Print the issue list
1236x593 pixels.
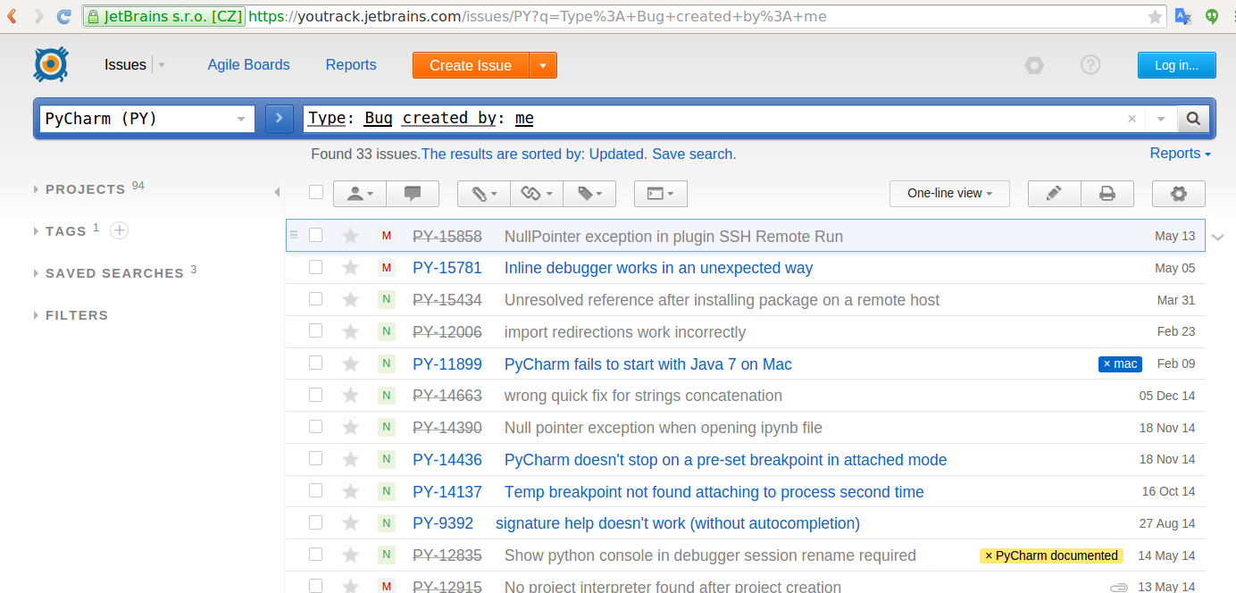tap(1107, 193)
